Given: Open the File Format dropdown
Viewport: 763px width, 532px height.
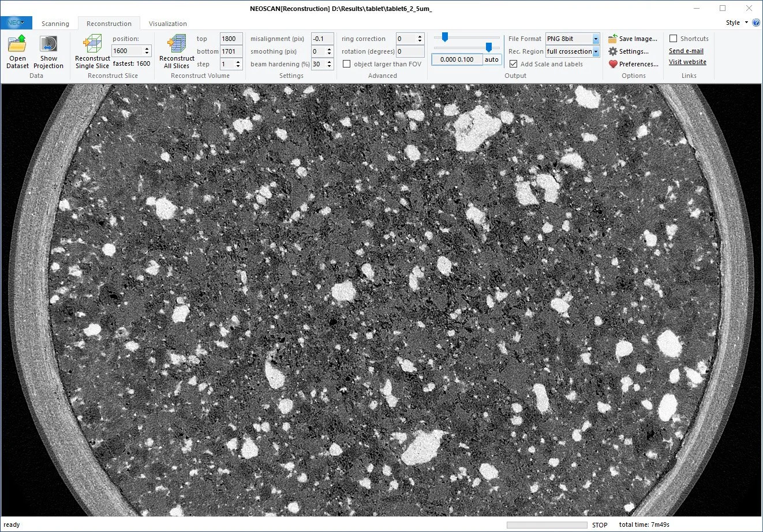Looking at the screenshot, I should pyautogui.click(x=596, y=39).
